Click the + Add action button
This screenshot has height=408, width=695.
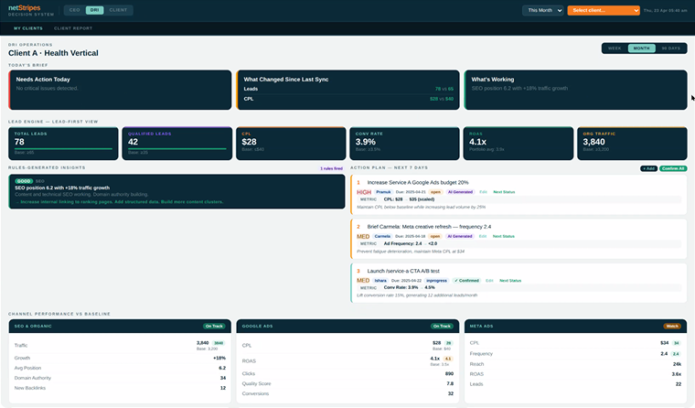pos(648,168)
